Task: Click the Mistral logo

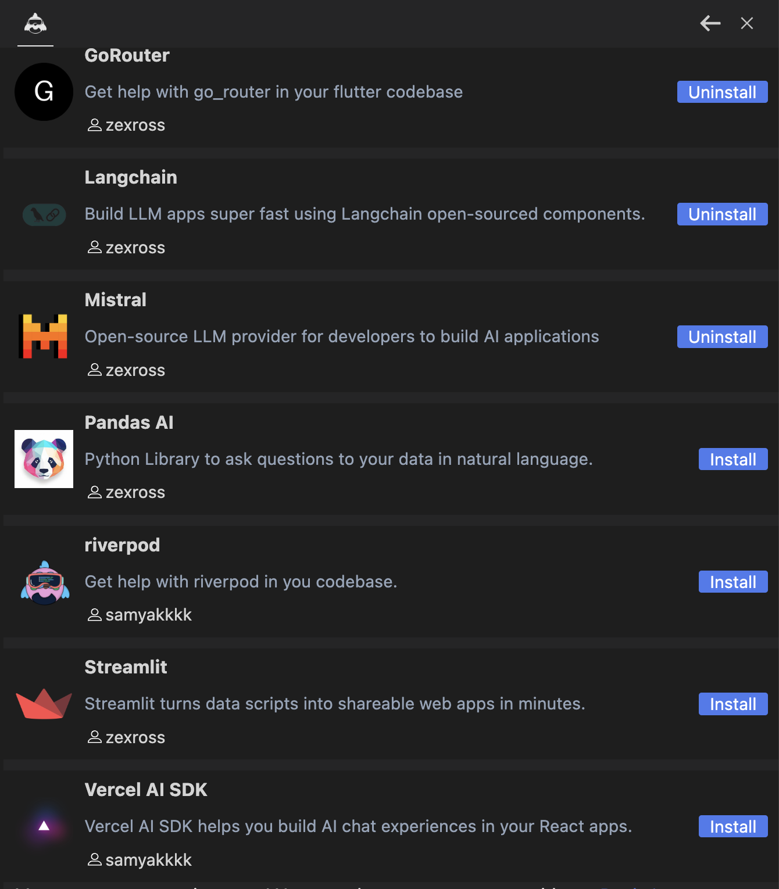Action: click(x=44, y=336)
